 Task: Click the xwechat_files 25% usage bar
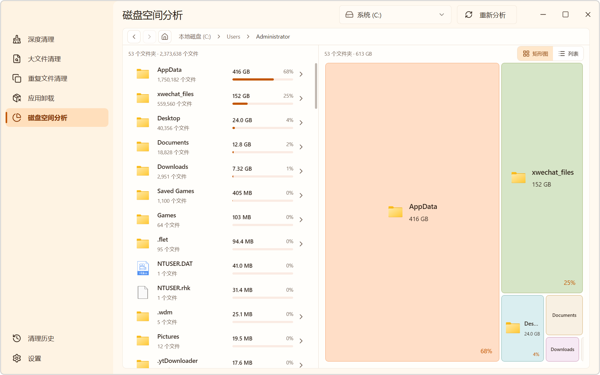pyautogui.click(x=263, y=104)
